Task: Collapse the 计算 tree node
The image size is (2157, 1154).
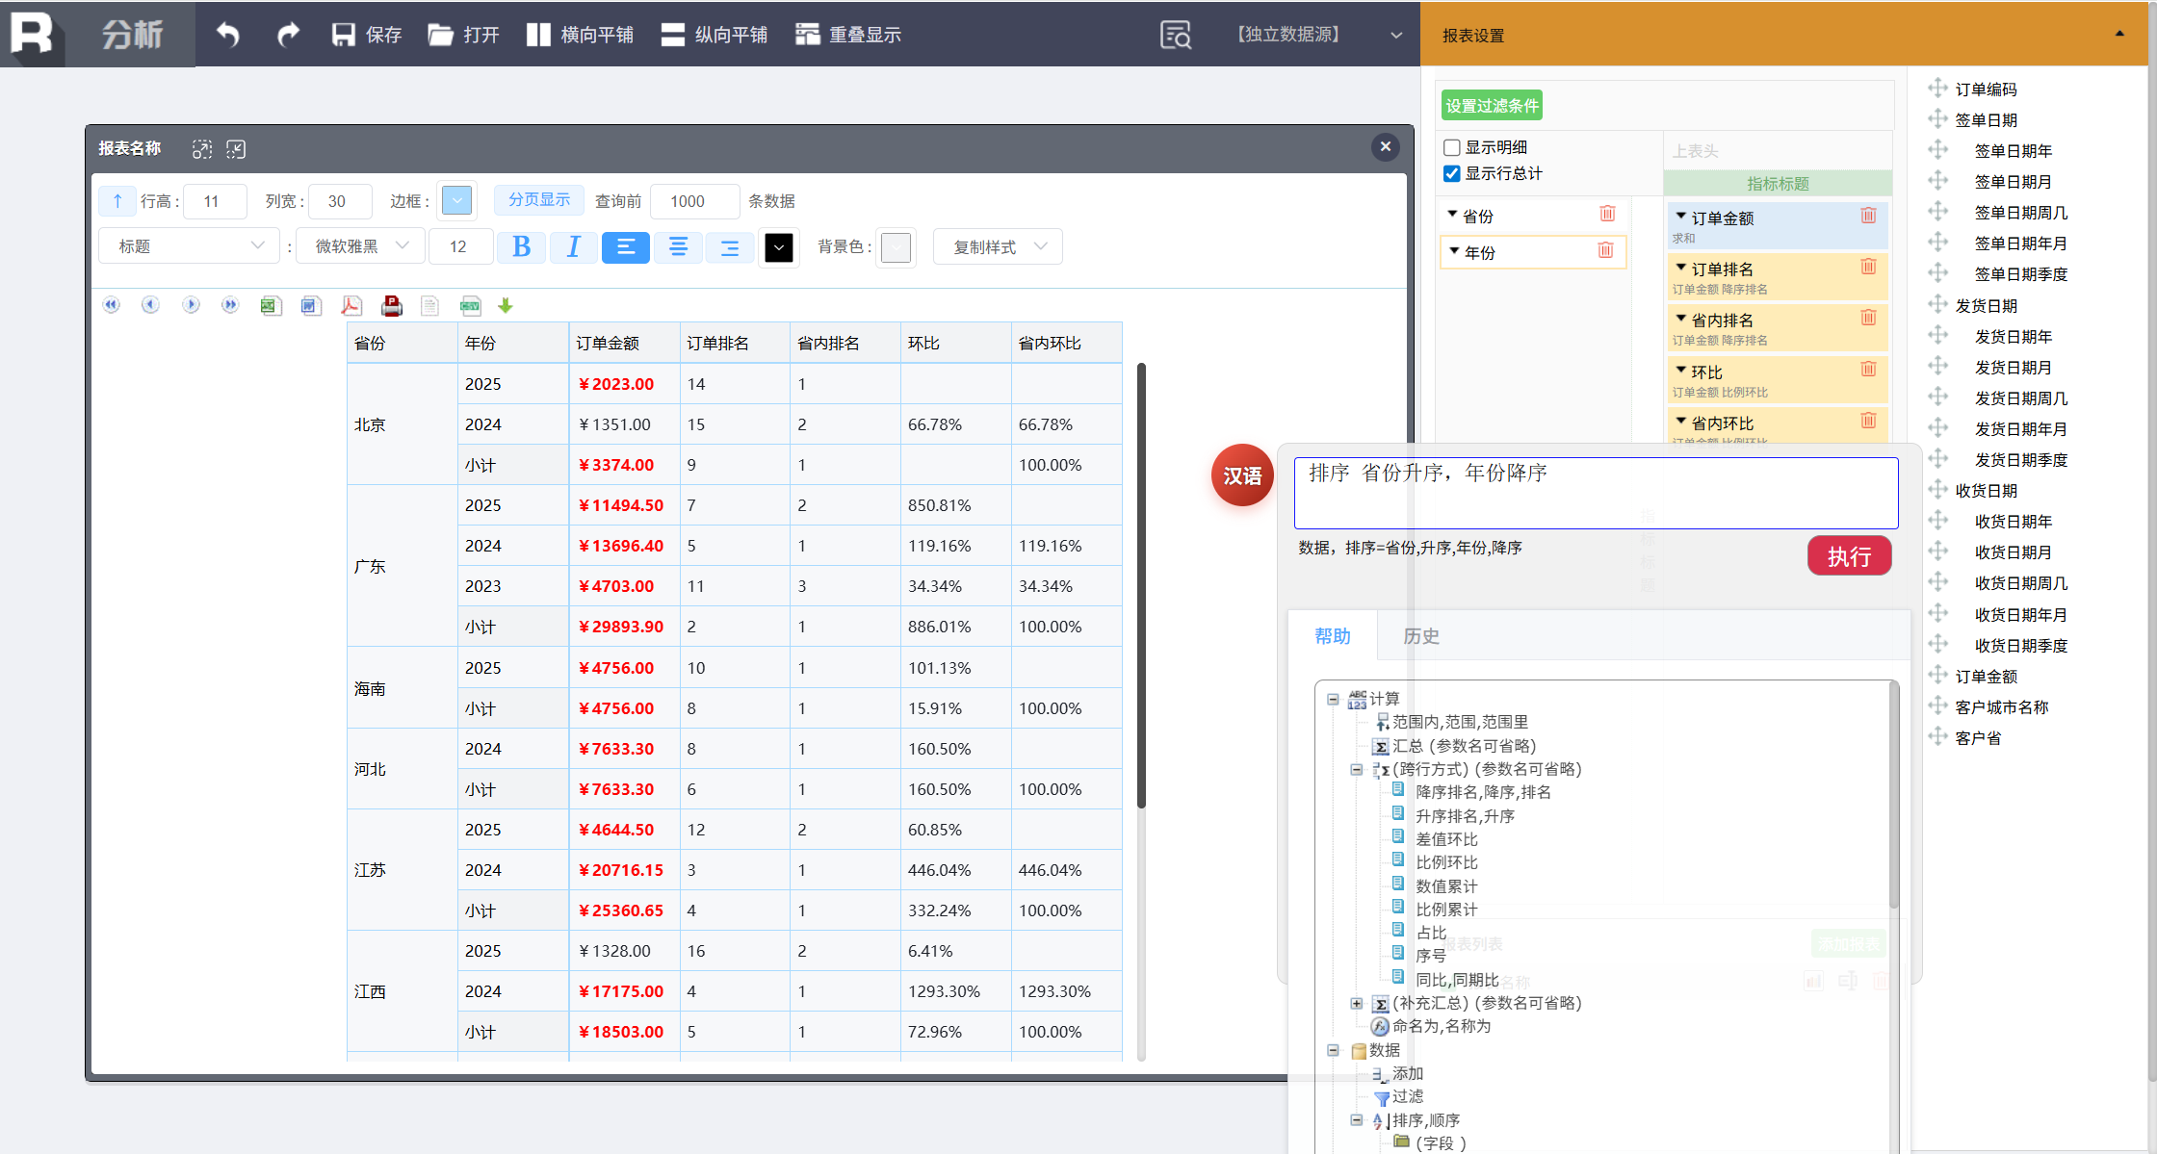Action: point(1333,699)
